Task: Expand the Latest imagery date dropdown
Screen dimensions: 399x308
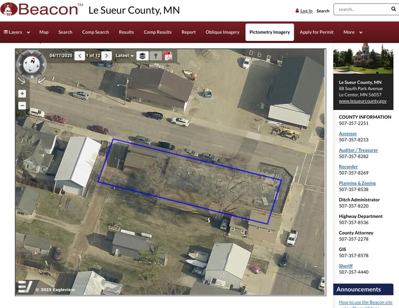Action: 125,56
